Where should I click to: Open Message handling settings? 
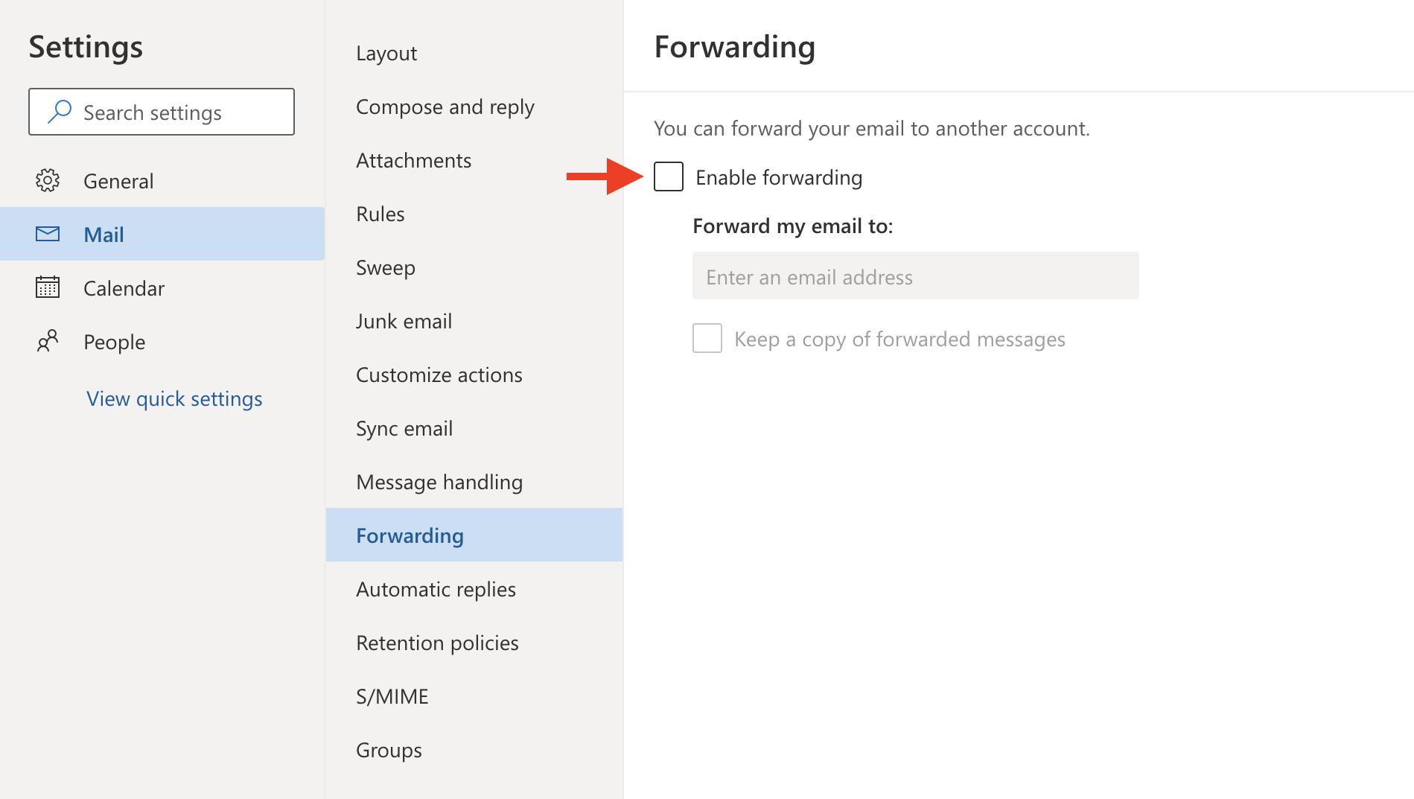point(474,482)
